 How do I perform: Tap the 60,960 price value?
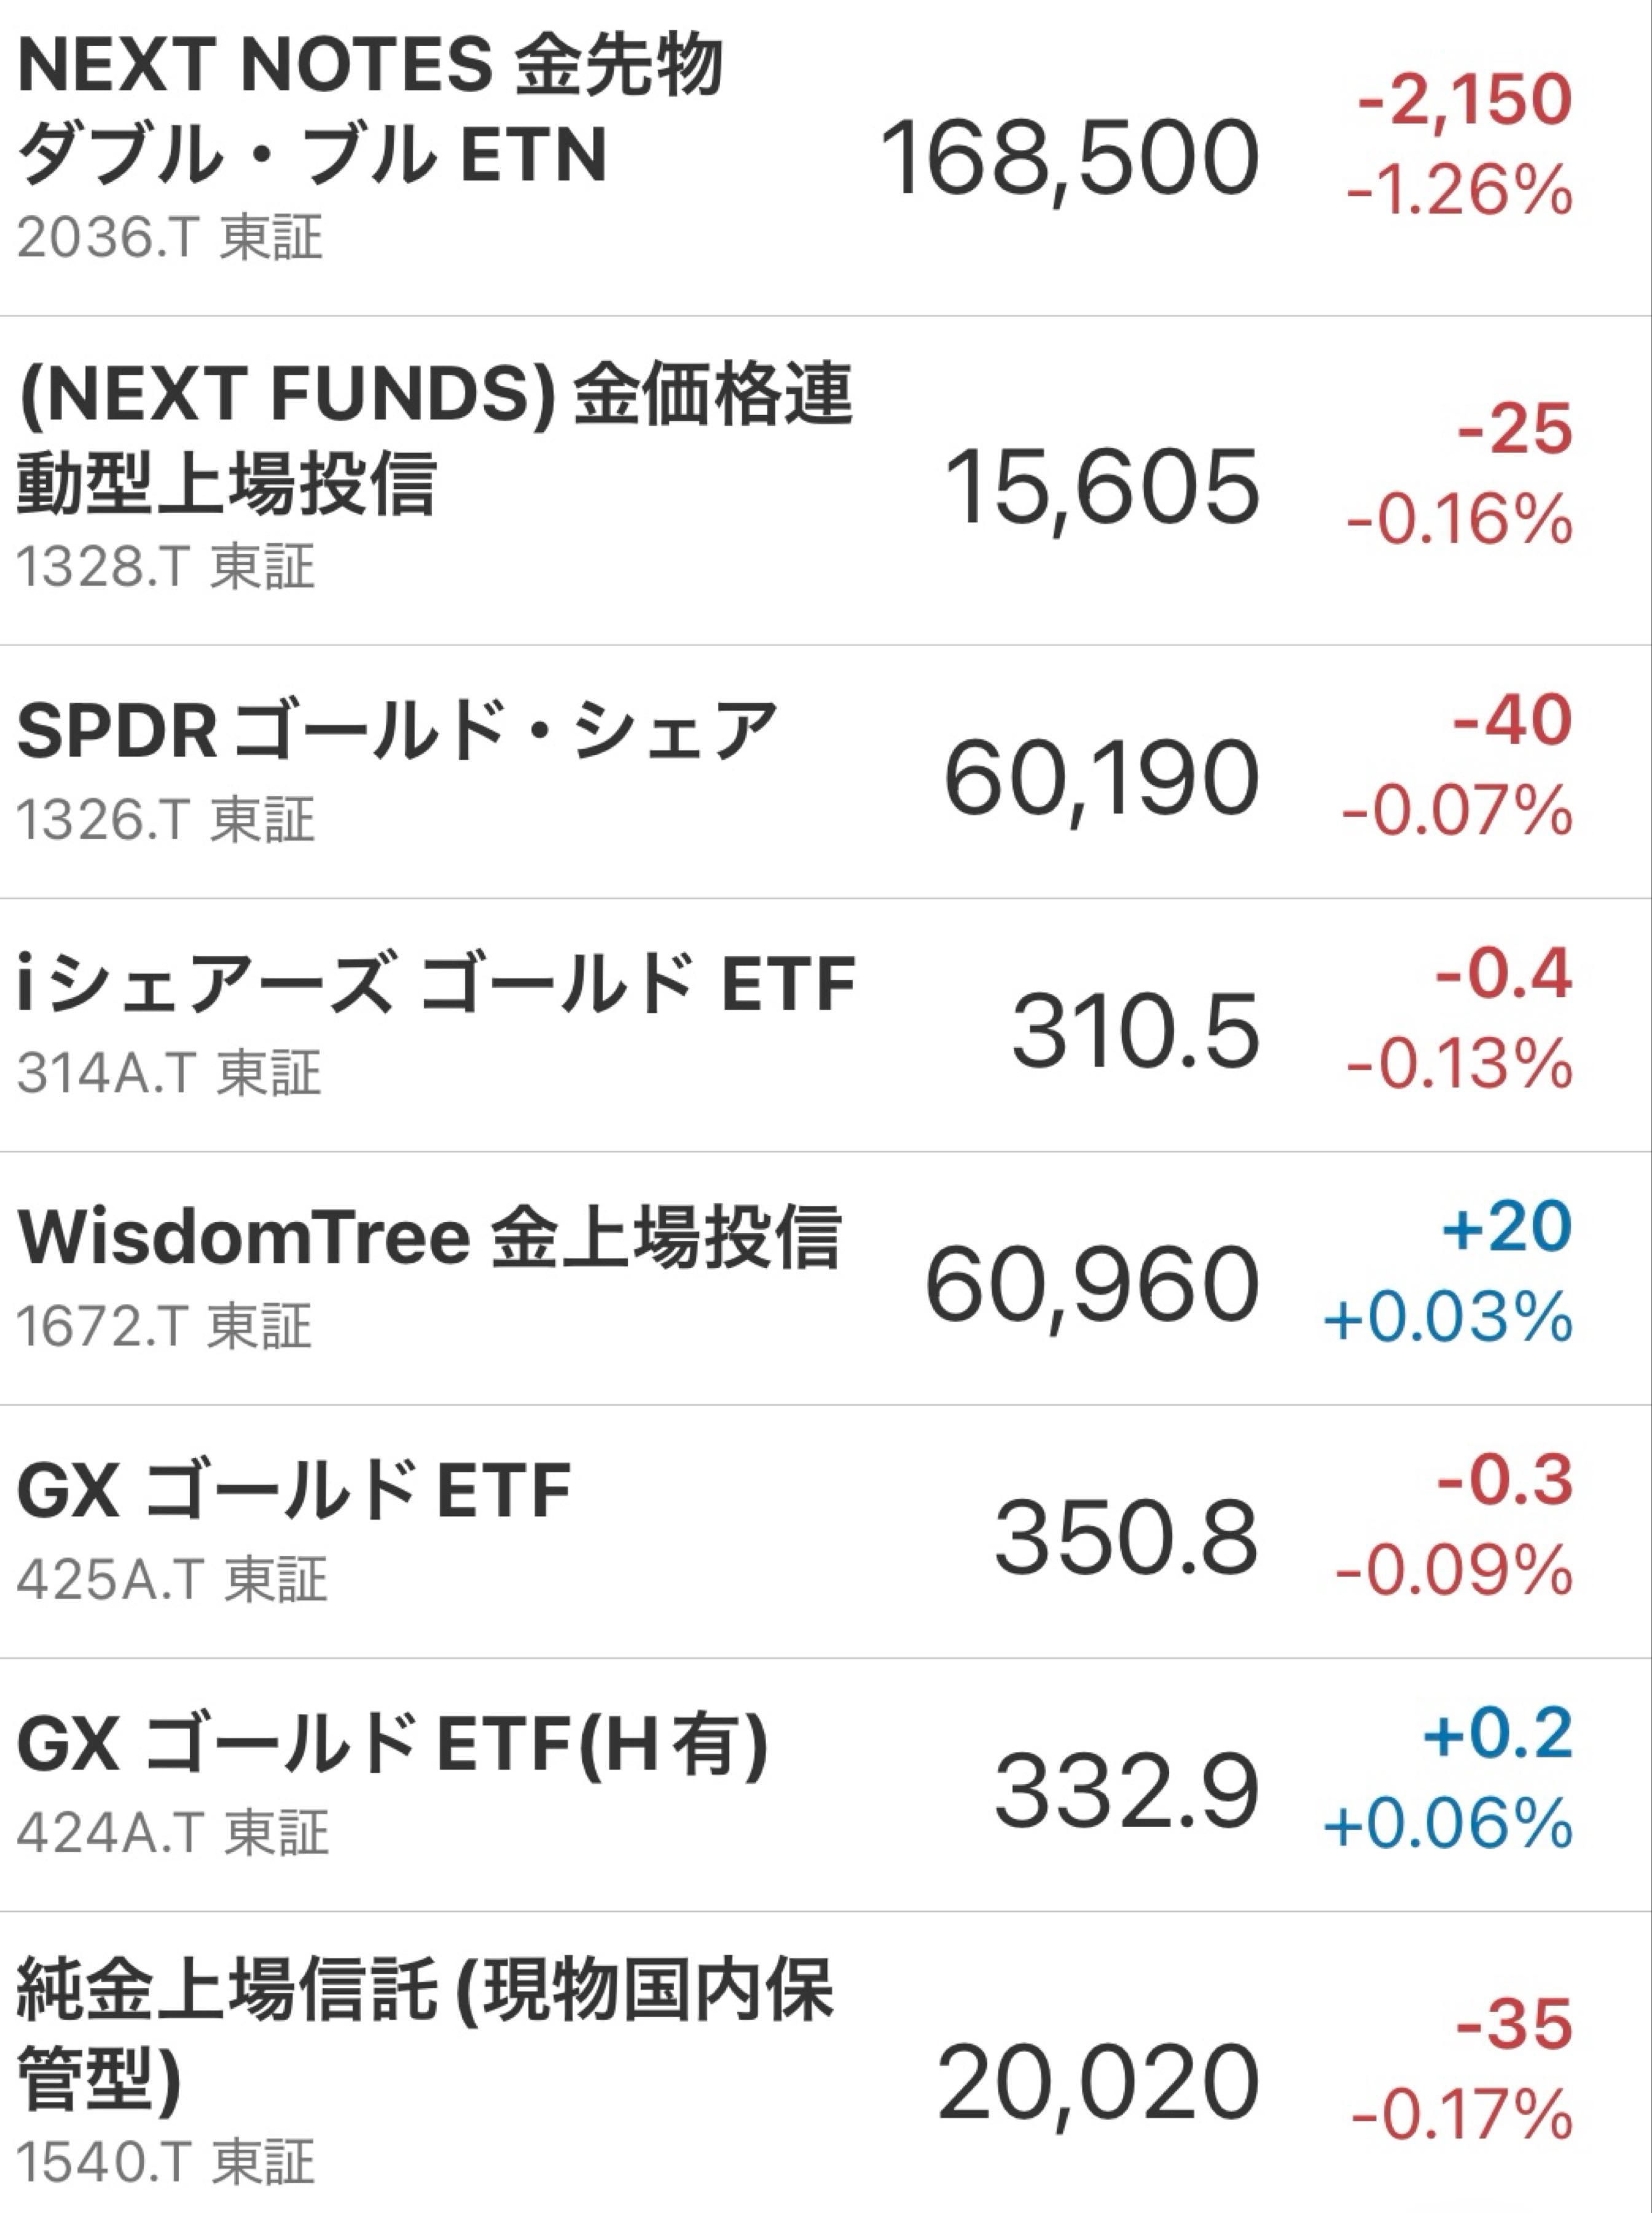click(x=1091, y=1285)
